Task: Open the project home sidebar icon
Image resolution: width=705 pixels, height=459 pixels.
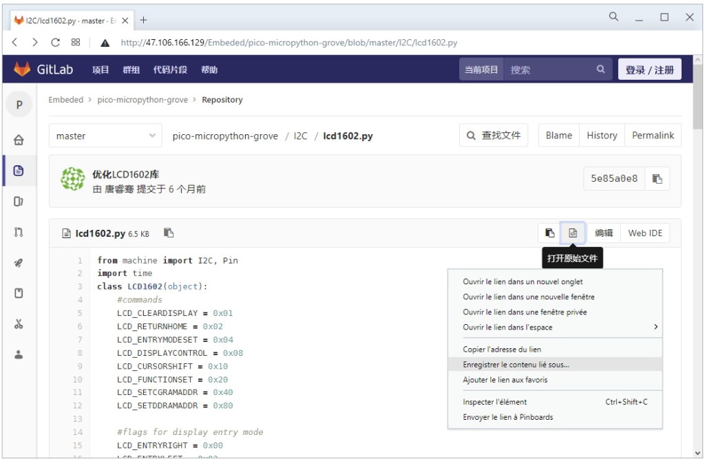Action: 19,140
